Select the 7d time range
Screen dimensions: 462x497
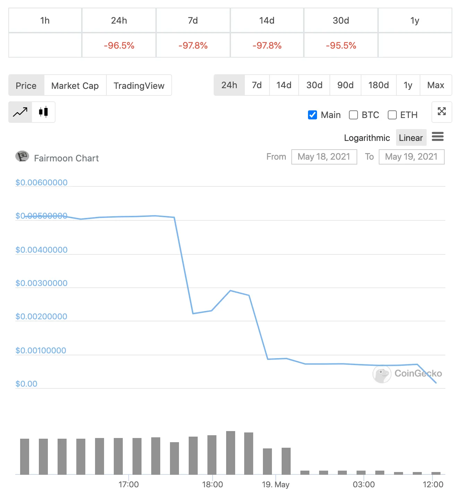(257, 85)
